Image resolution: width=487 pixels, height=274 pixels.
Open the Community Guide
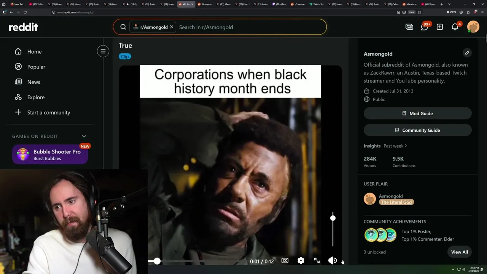(x=417, y=130)
